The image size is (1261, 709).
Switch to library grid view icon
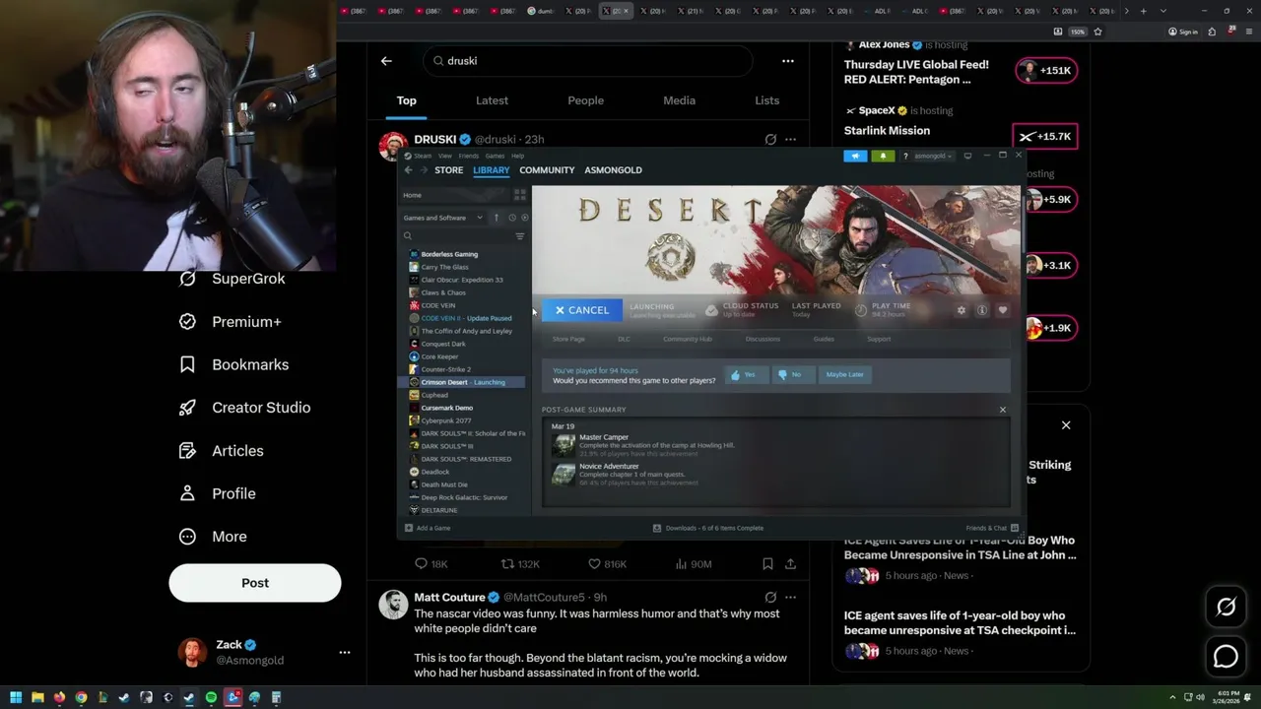pos(519,195)
